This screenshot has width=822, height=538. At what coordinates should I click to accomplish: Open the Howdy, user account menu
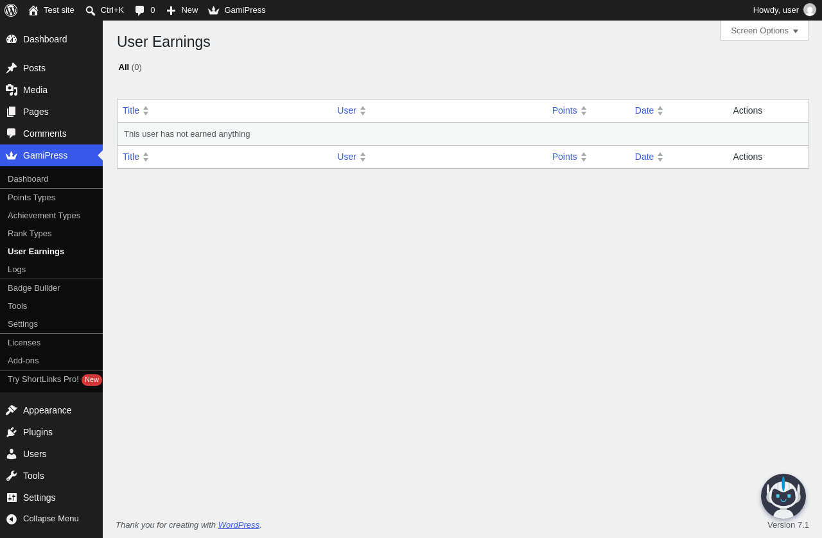pyautogui.click(x=784, y=10)
